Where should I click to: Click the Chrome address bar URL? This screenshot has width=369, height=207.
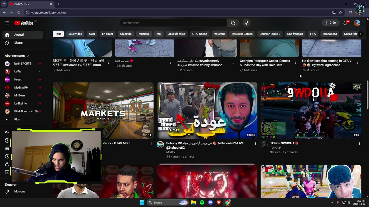coord(49,13)
